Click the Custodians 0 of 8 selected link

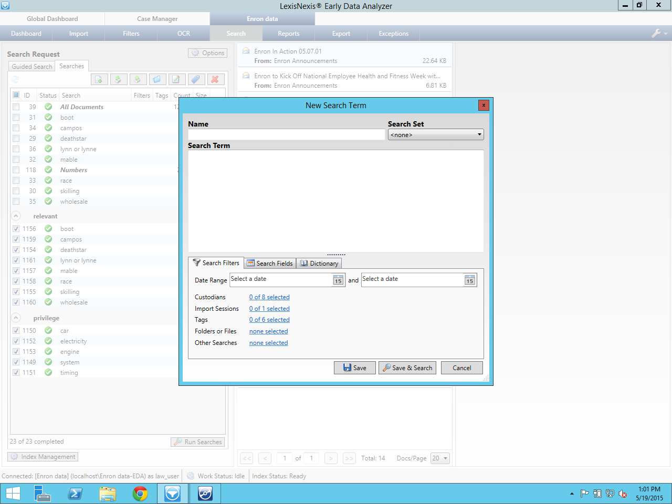[x=269, y=297]
